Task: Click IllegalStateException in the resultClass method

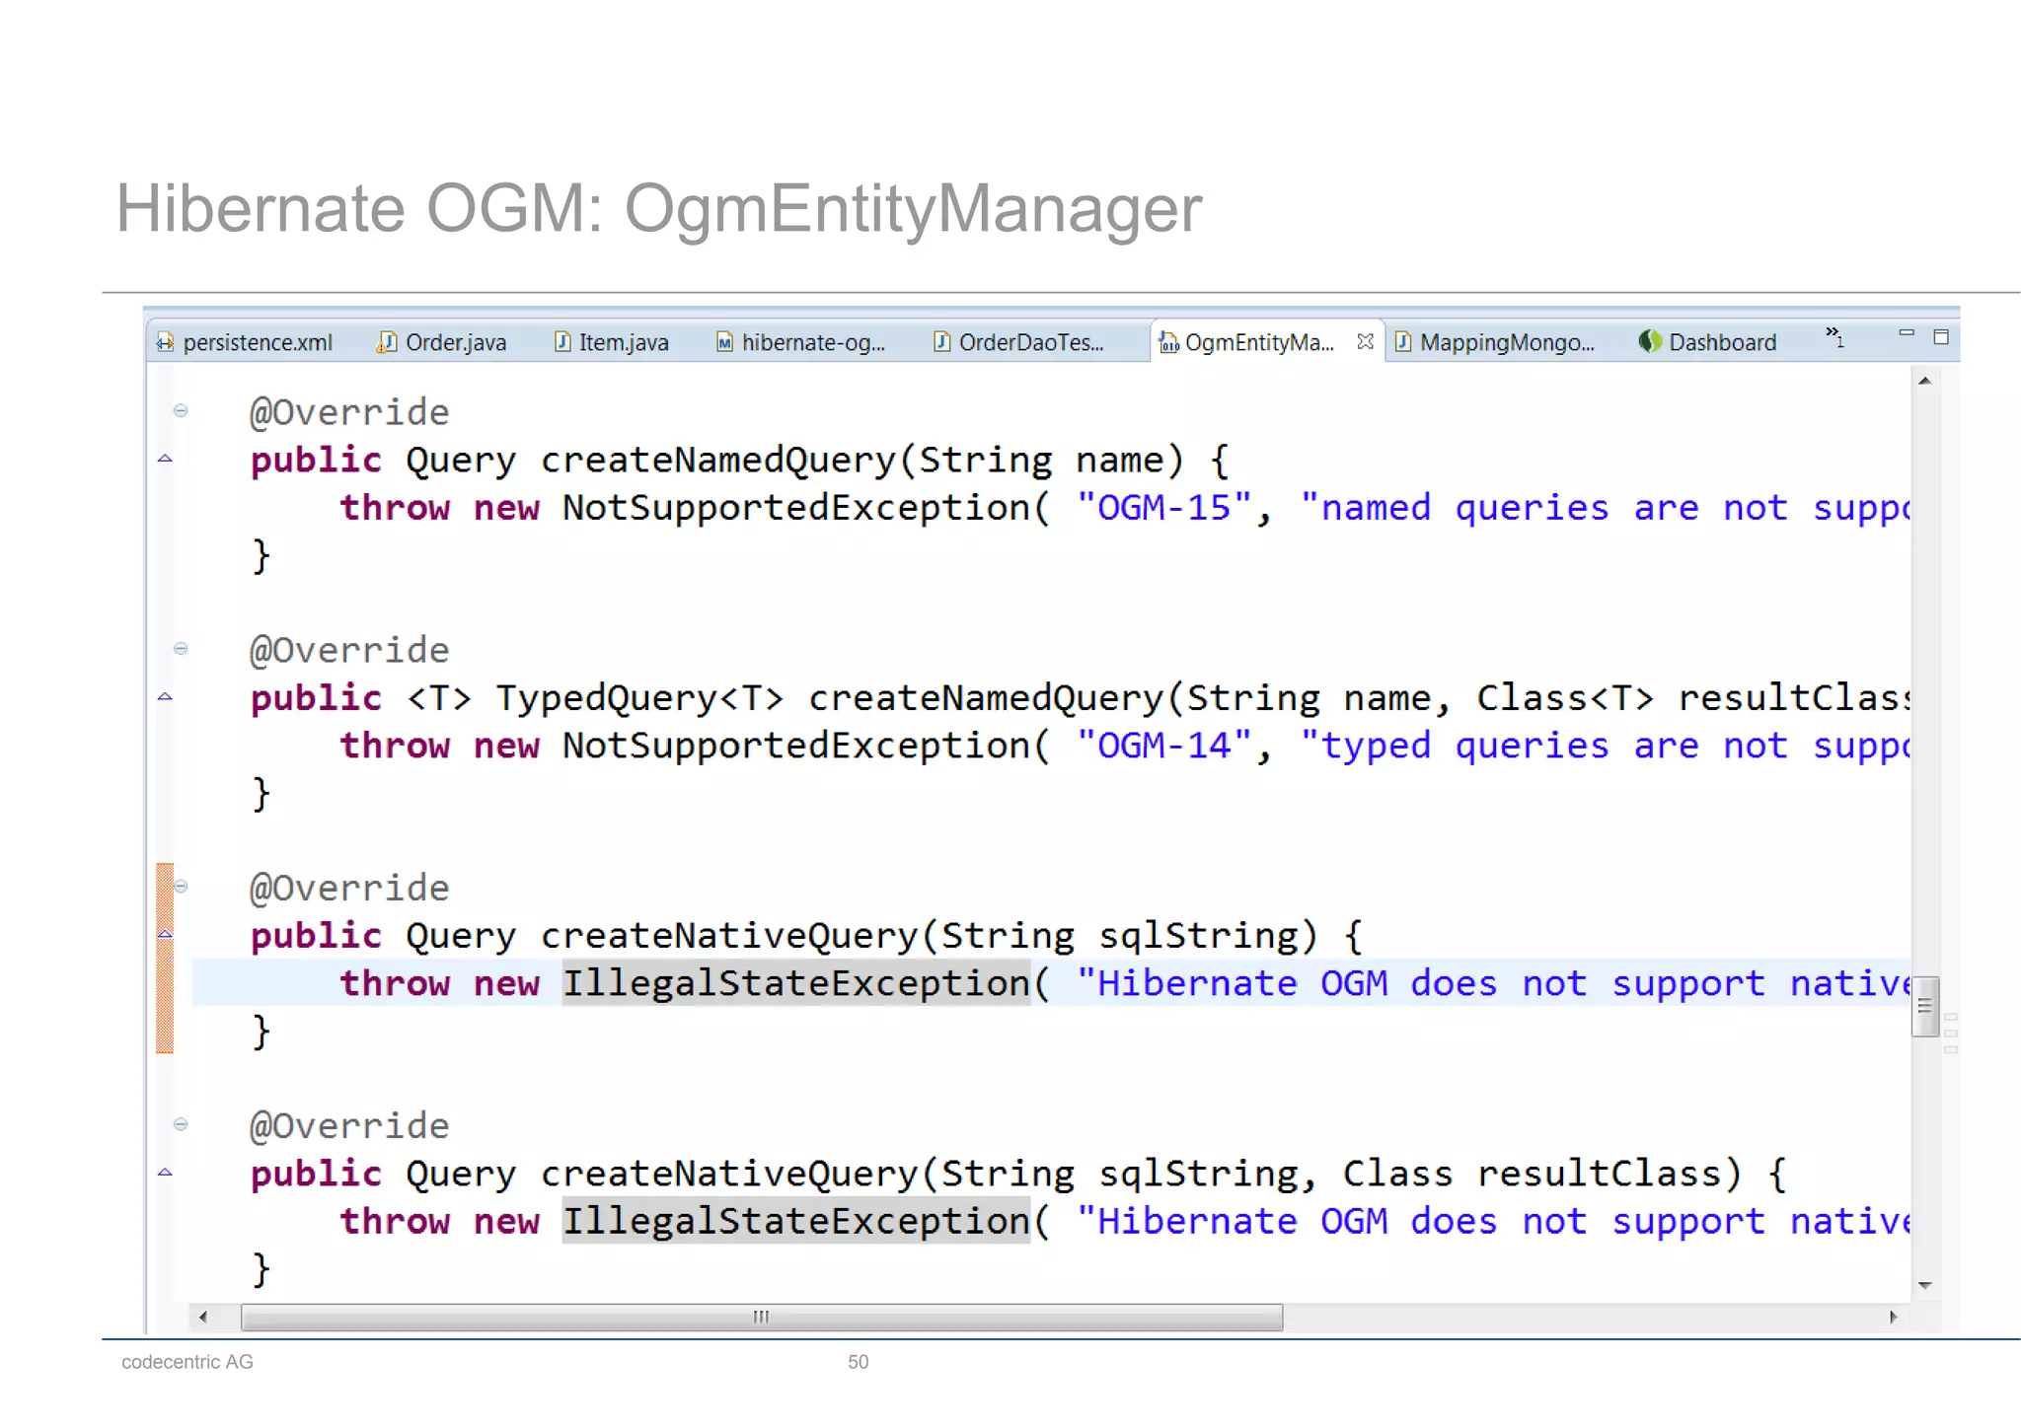Action: pos(795,1221)
